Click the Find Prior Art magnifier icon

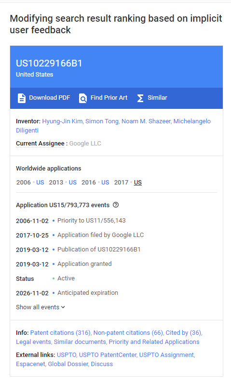82,98
